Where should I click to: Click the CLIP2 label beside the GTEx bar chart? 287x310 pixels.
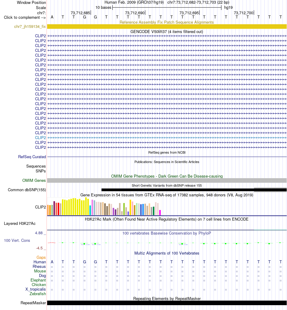(40, 207)
